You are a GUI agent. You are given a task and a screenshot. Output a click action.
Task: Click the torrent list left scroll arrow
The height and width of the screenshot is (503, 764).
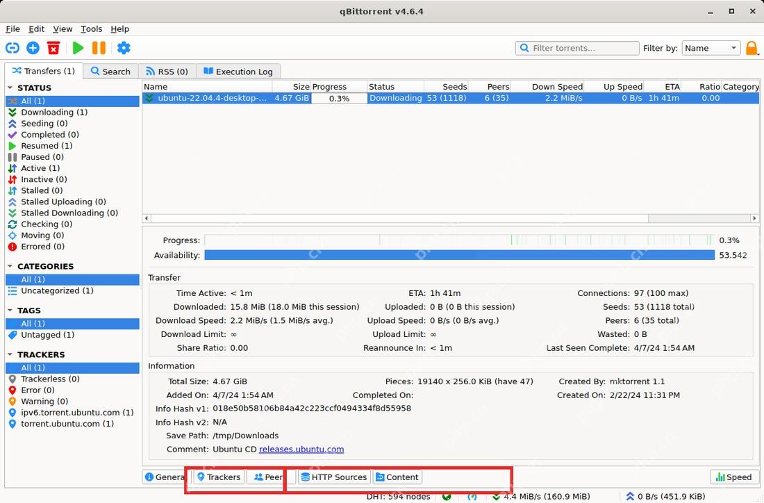click(147, 218)
